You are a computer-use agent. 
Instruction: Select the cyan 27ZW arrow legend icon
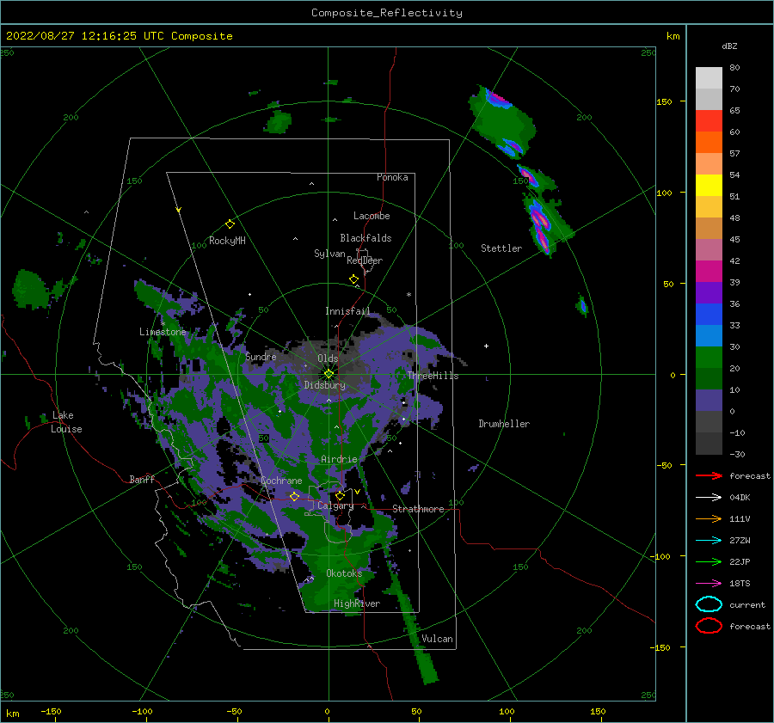[709, 541]
